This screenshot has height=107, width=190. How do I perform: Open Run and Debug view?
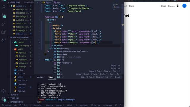[4, 24]
